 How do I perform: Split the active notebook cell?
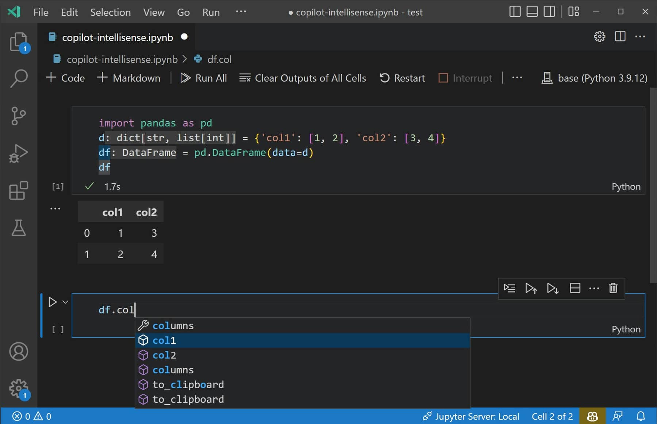pos(574,288)
